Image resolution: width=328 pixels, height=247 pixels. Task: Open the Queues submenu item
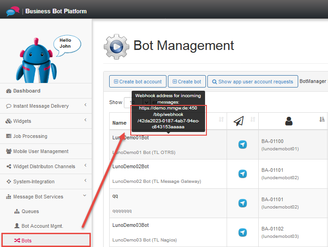(x=30, y=211)
